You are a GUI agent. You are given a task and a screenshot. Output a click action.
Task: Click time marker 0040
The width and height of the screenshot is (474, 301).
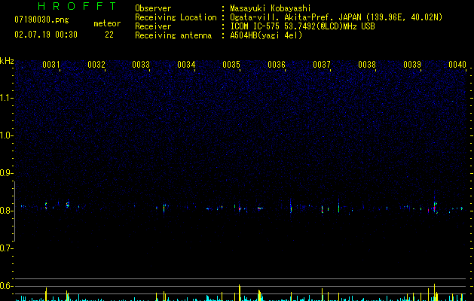457,64
